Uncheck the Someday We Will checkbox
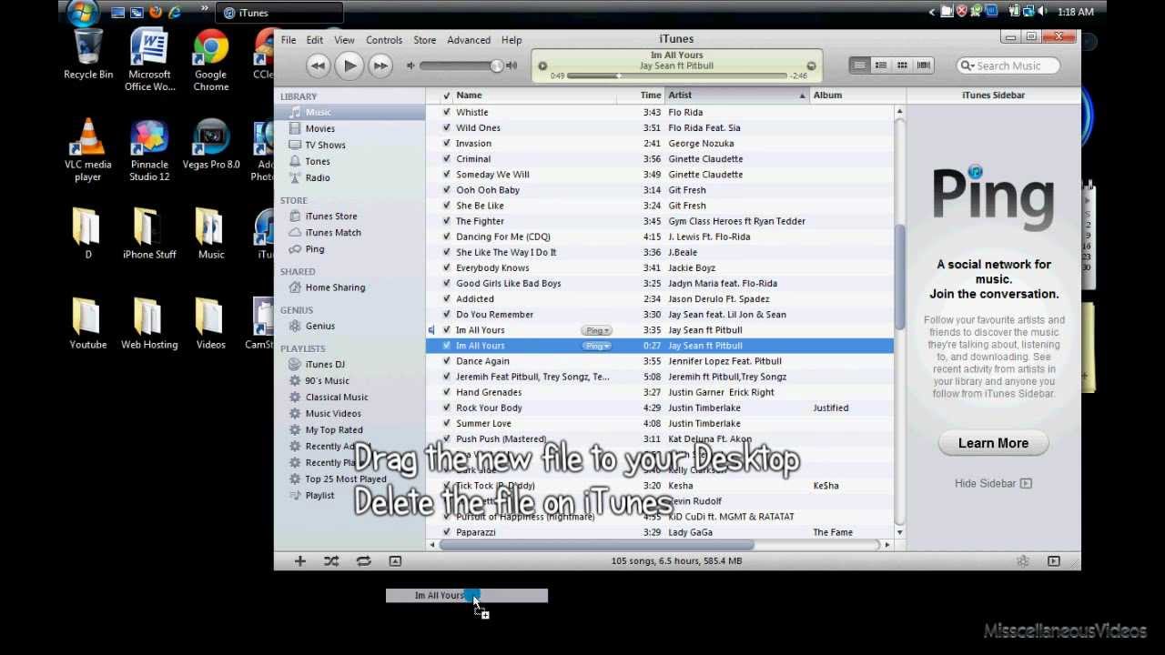 point(446,175)
